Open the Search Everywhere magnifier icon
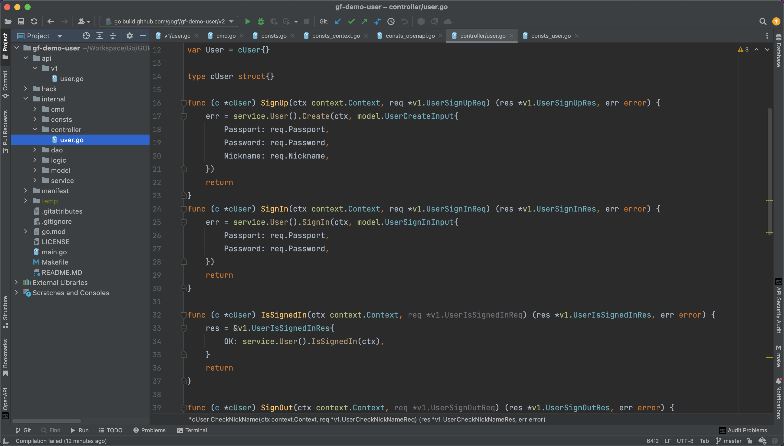This screenshot has height=446, width=784. tap(763, 21)
